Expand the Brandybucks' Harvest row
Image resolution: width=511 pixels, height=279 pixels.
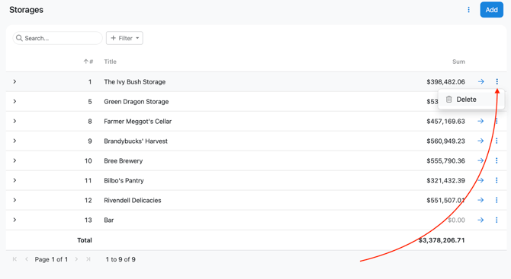click(x=14, y=141)
